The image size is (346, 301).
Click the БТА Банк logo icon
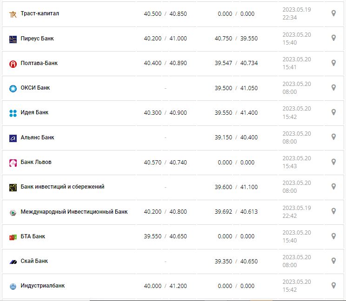(13, 237)
